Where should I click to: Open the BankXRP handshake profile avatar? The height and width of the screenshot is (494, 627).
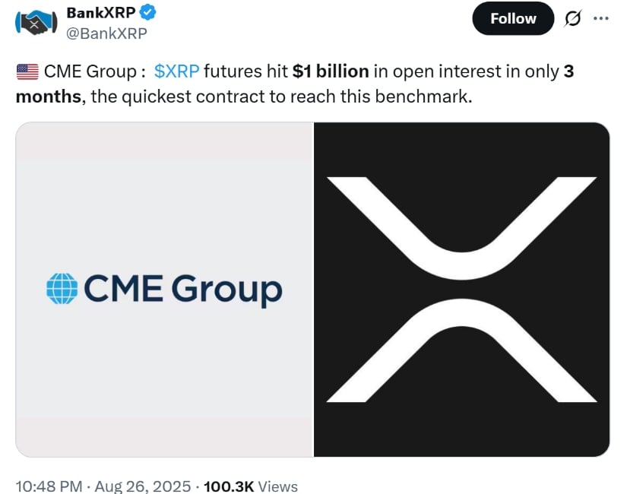pyautogui.click(x=36, y=22)
